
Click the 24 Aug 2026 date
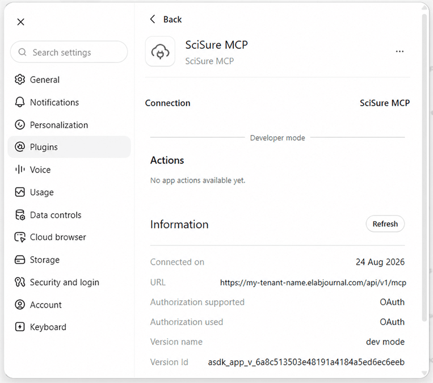click(380, 262)
